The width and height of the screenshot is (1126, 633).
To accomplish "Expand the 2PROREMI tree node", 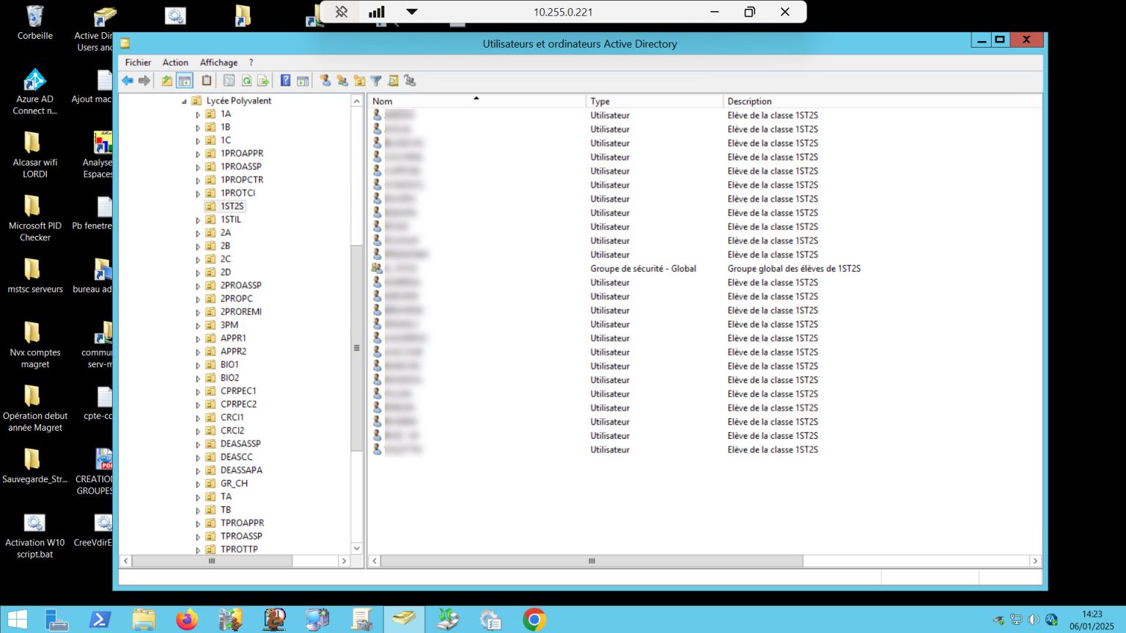I will pos(198,312).
